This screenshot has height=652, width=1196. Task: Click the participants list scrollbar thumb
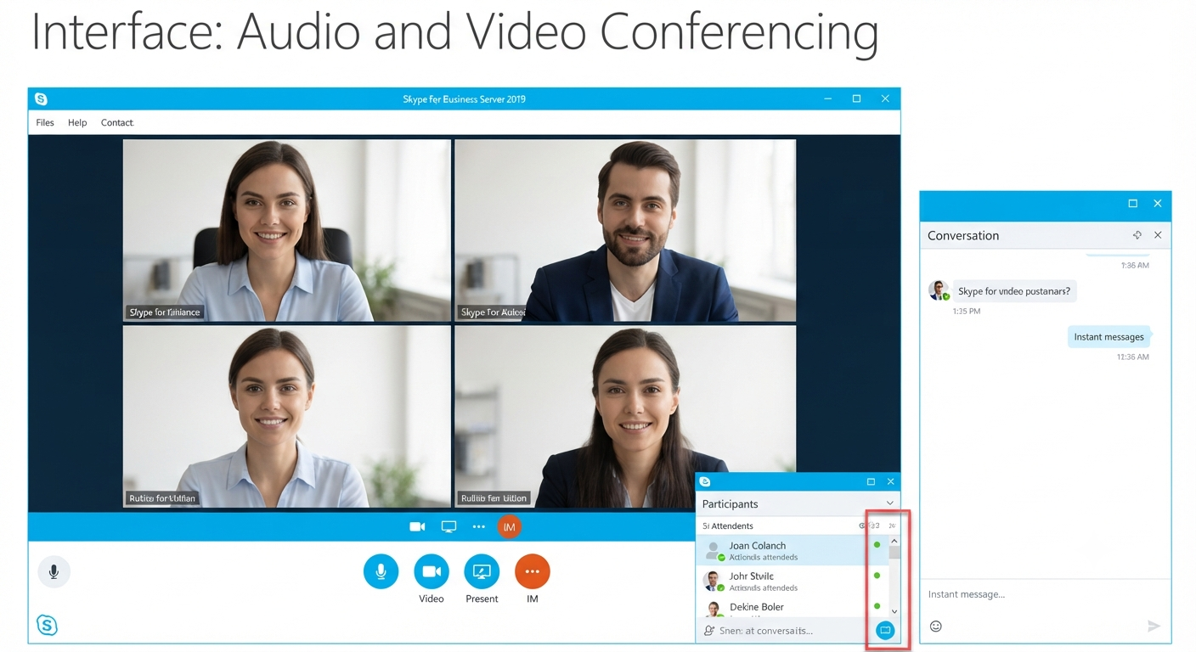pyautogui.click(x=894, y=552)
